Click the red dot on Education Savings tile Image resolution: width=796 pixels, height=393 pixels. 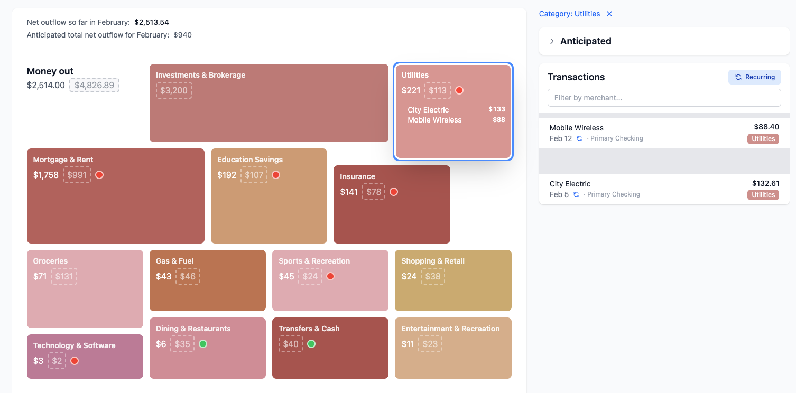[x=276, y=175]
